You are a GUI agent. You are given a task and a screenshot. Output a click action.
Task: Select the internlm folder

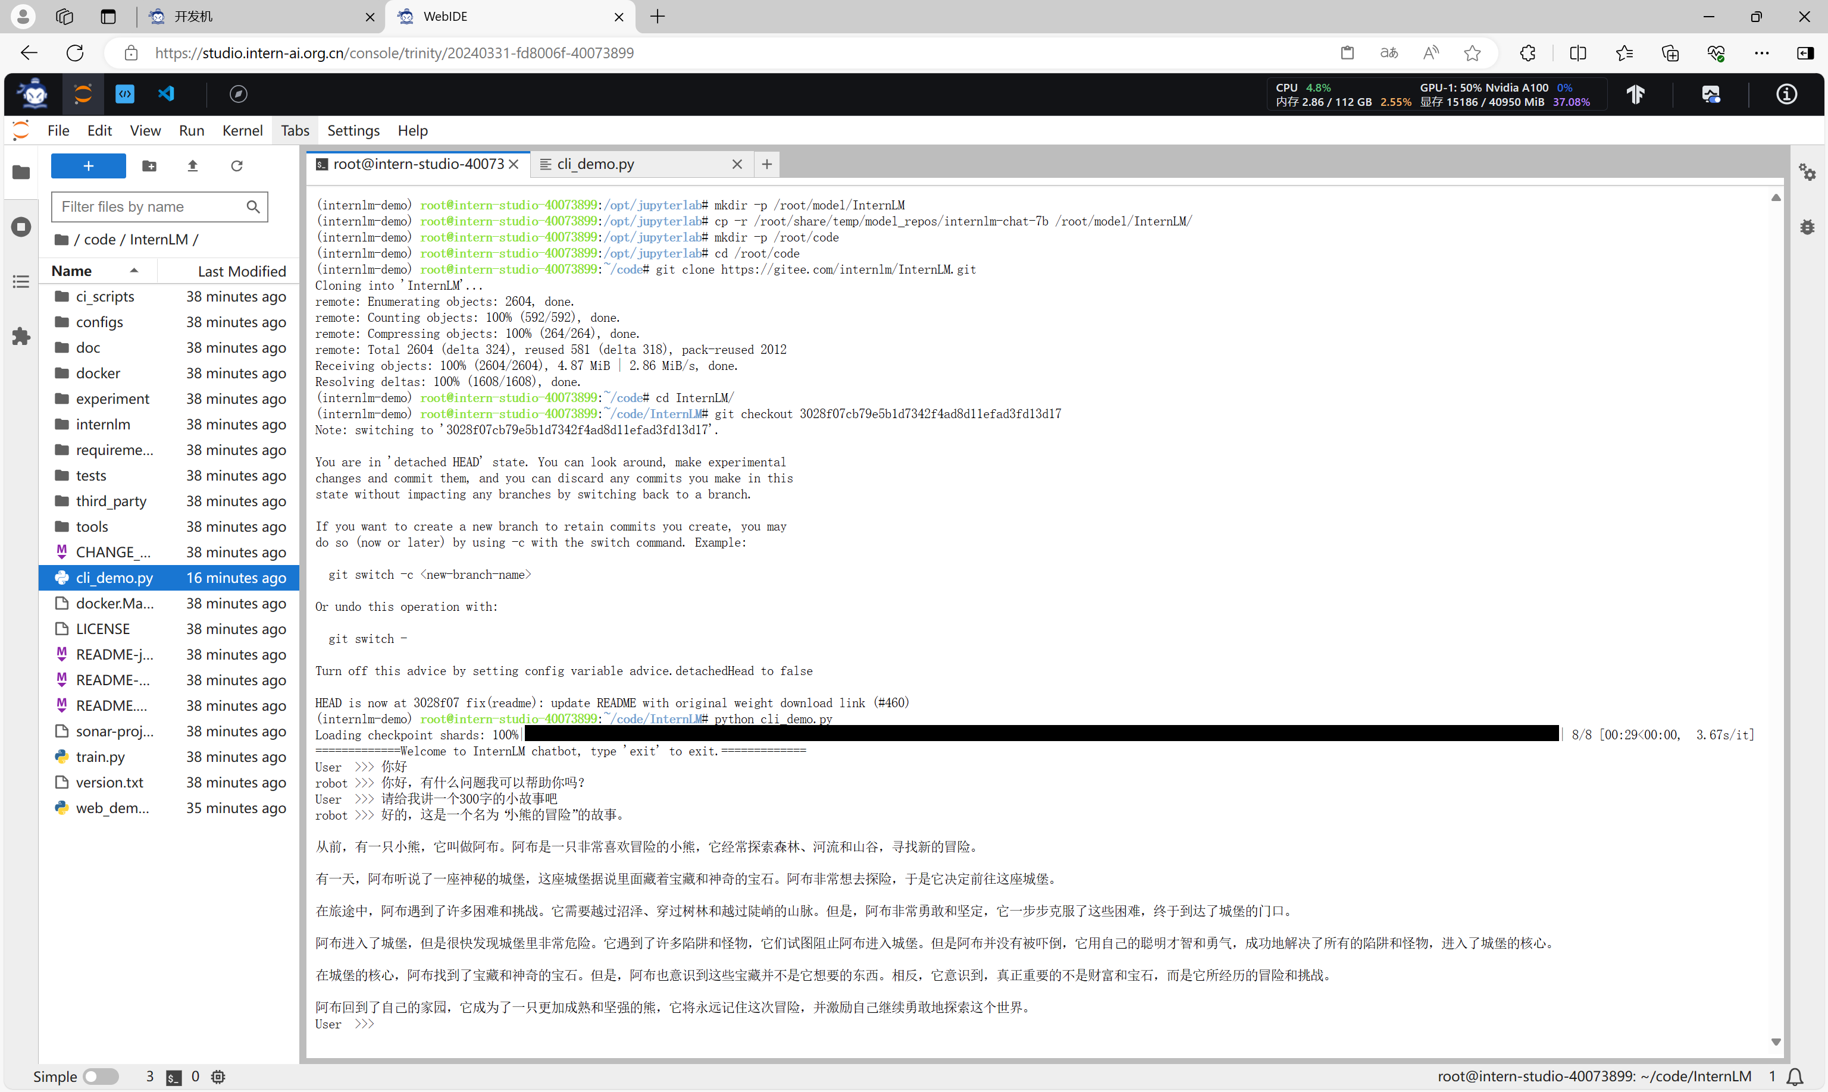point(170,425)
